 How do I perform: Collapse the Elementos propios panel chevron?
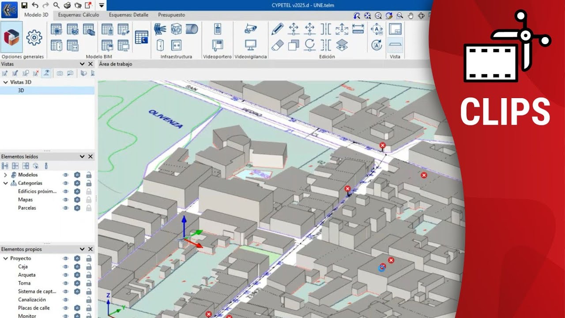point(82,250)
